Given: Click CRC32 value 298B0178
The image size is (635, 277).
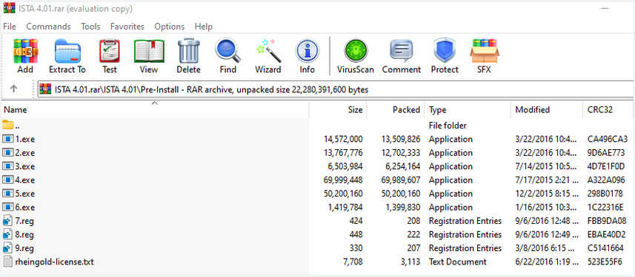Looking at the screenshot, I should 605,194.
